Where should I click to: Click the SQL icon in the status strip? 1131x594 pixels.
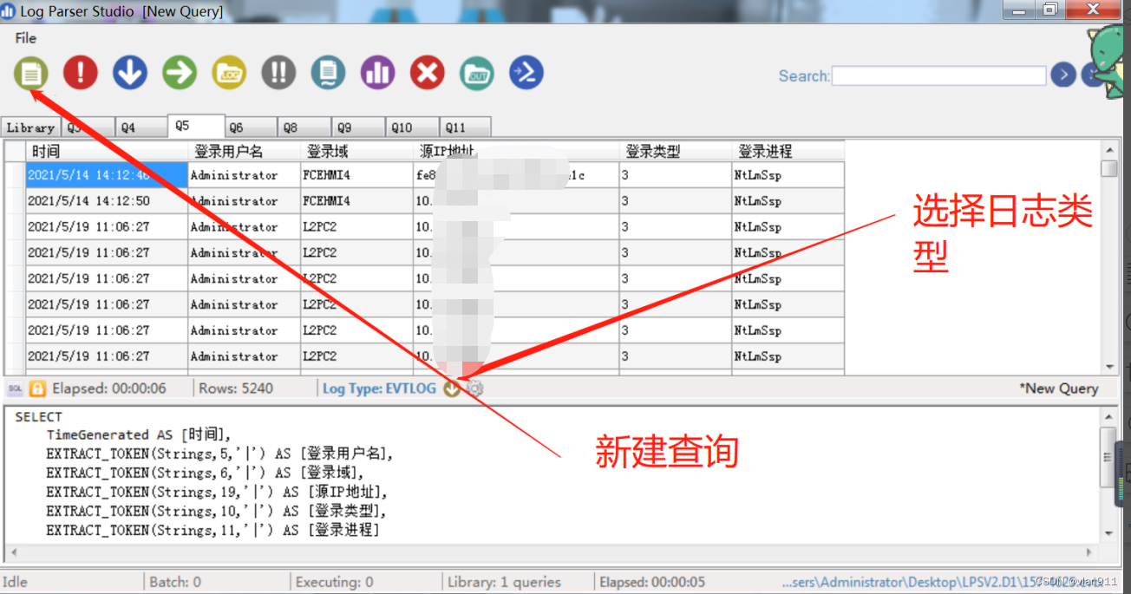[15, 388]
